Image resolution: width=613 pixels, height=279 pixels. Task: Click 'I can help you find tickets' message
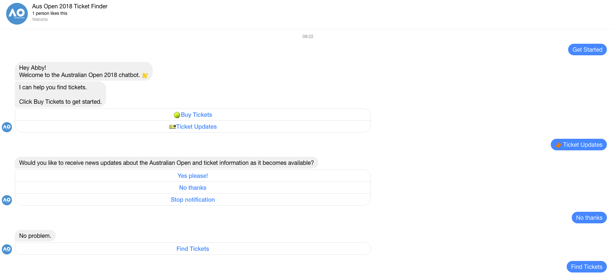tap(60, 94)
